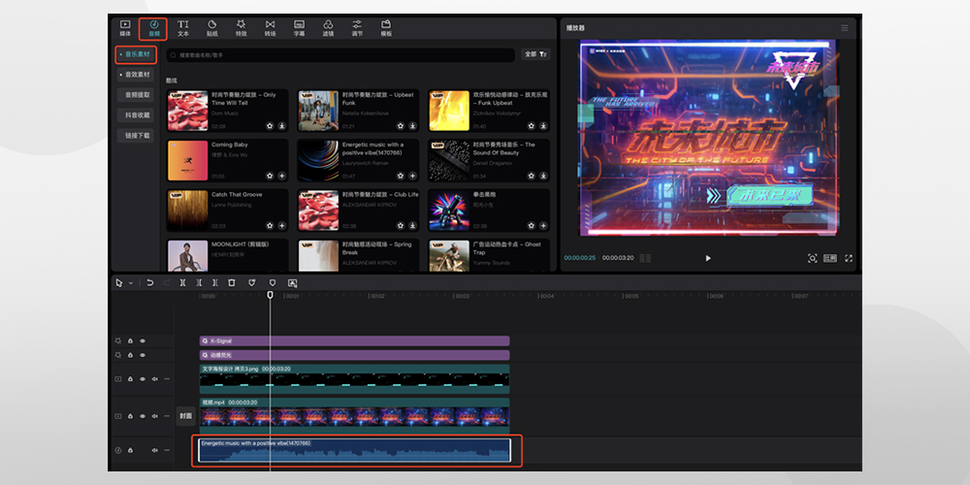Preview the Energetic music album cover
Image resolution: width=970 pixels, height=485 pixels.
pos(318,160)
